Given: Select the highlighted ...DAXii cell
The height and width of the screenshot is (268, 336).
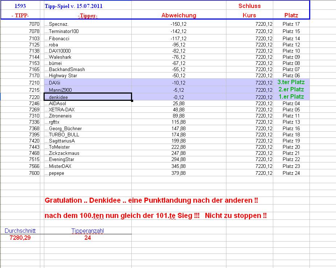Looking at the screenshot, I should click(88, 82).
